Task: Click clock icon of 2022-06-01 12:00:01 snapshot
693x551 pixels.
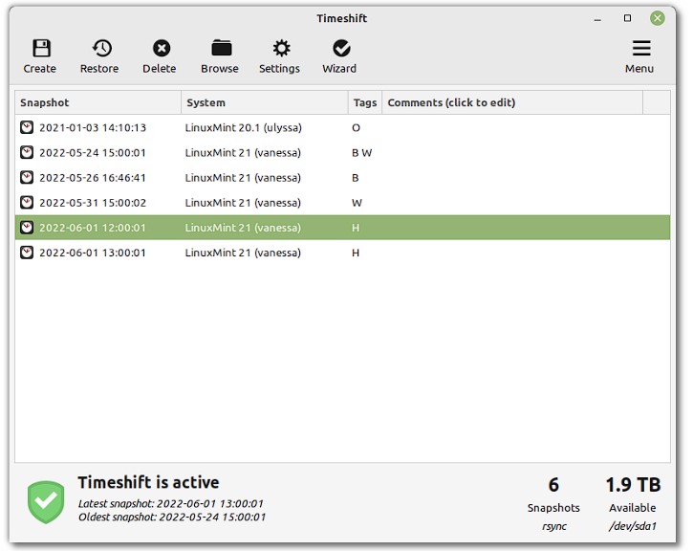Action: 27,228
